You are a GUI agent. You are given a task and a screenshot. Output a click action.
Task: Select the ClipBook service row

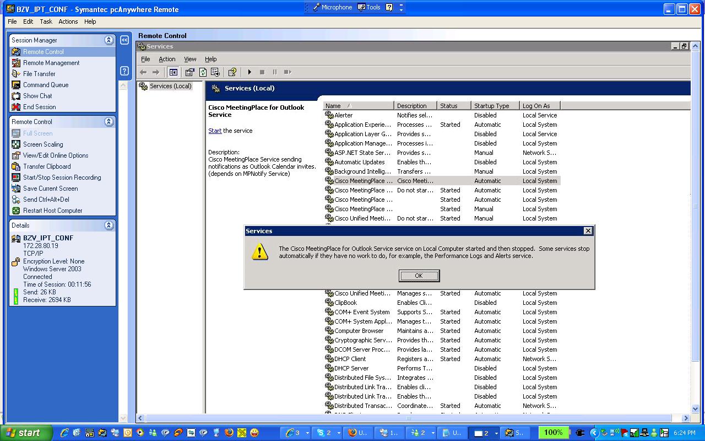442,303
